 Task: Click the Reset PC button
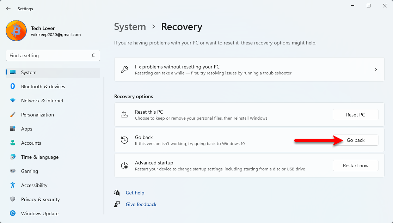click(355, 115)
